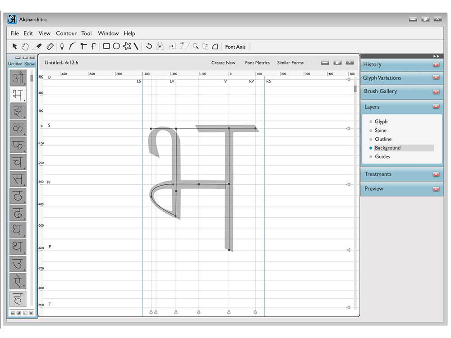Select the arrow pointer tool
The height and width of the screenshot is (338, 451).
pyautogui.click(x=15, y=46)
